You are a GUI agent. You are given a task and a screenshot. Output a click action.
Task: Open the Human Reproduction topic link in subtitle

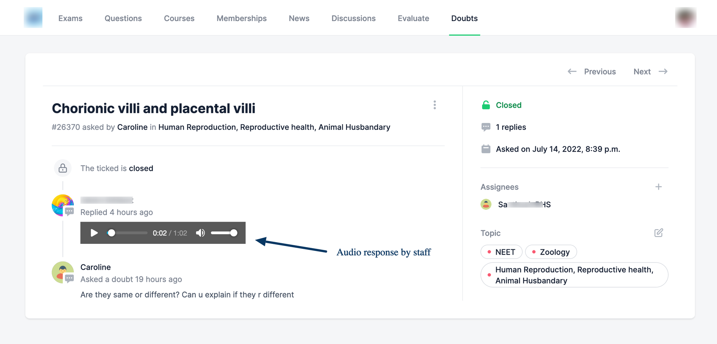pos(274,127)
